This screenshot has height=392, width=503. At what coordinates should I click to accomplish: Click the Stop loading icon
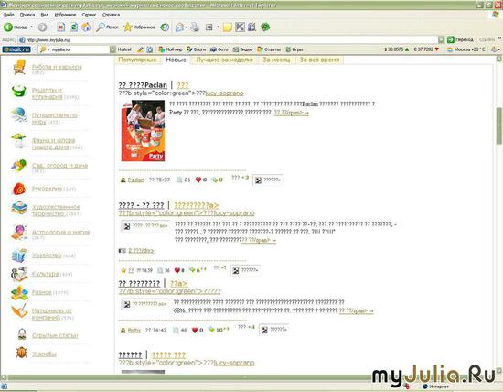coord(60,27)
